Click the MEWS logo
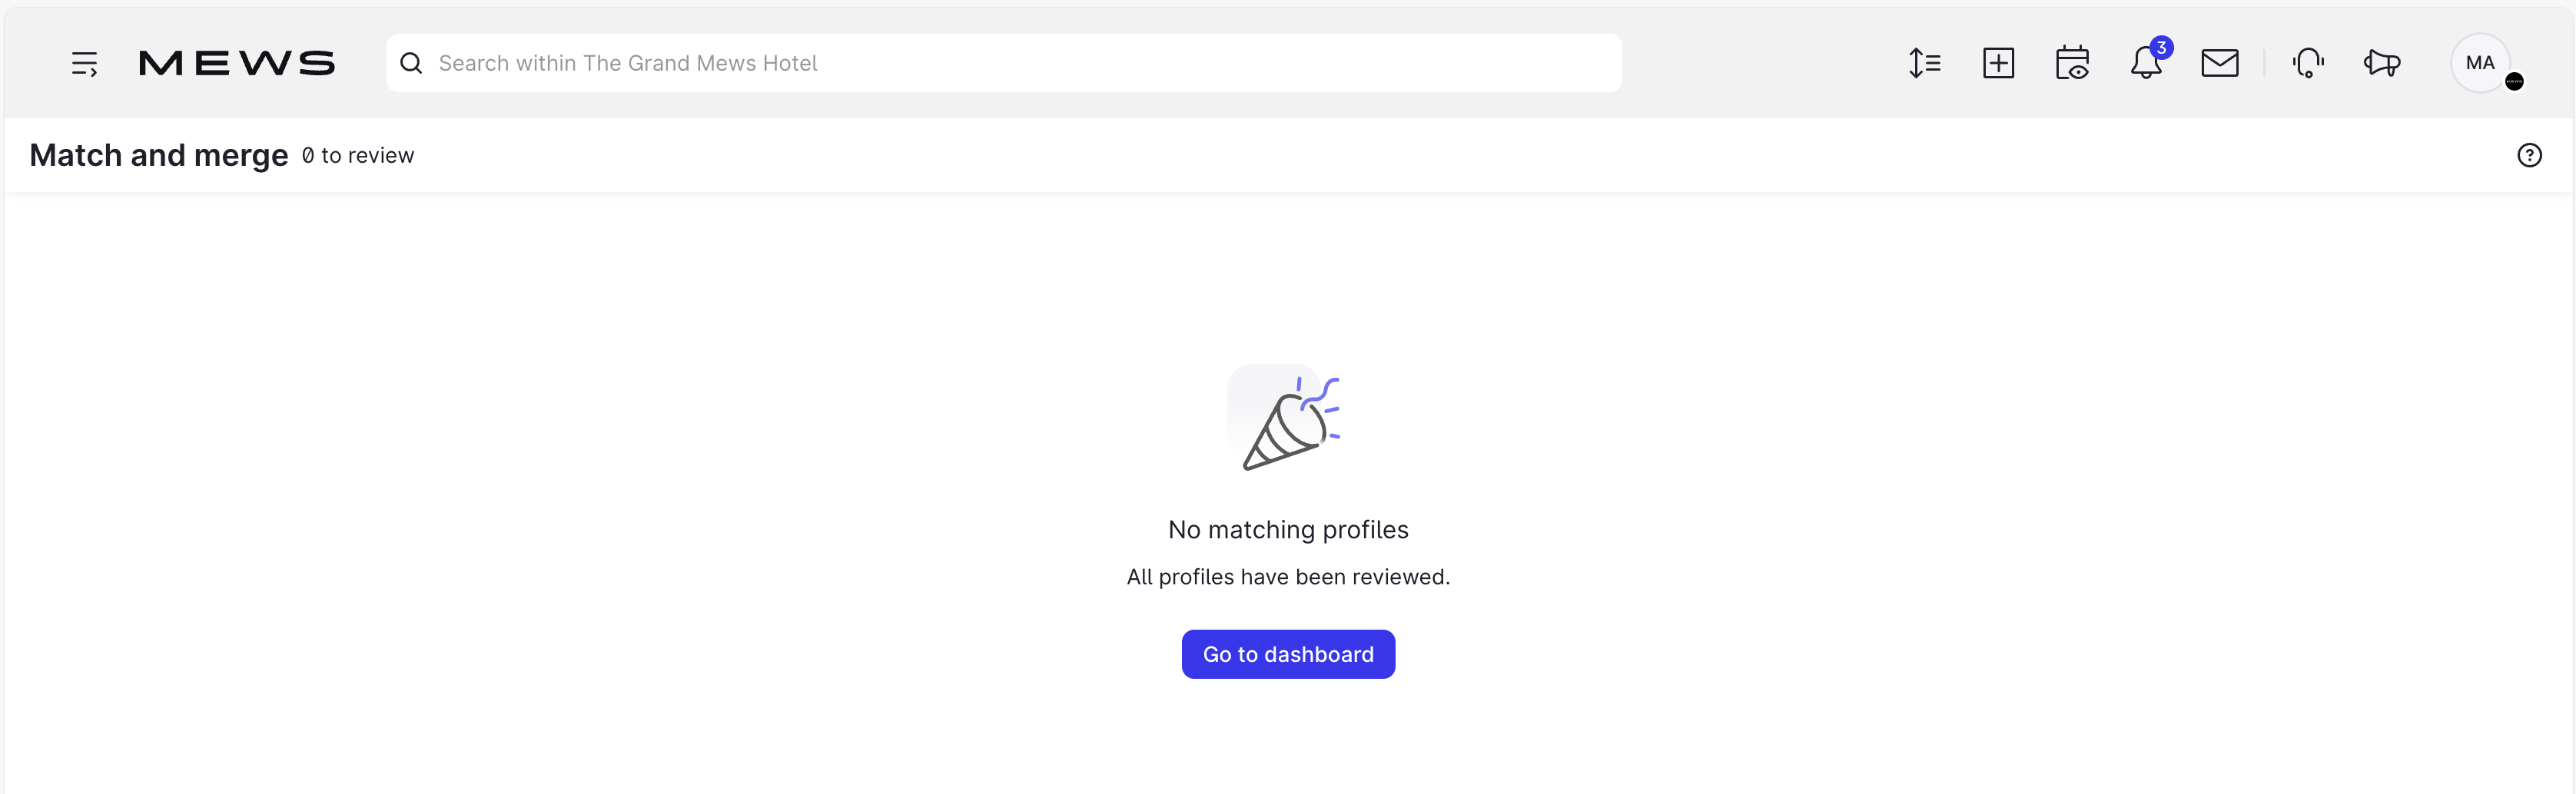The image size is (2576, 794). (x=237, y=62)
